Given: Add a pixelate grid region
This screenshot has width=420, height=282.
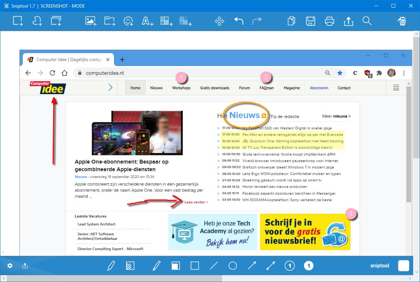Looking at the screenshot, I should [166, 21].
